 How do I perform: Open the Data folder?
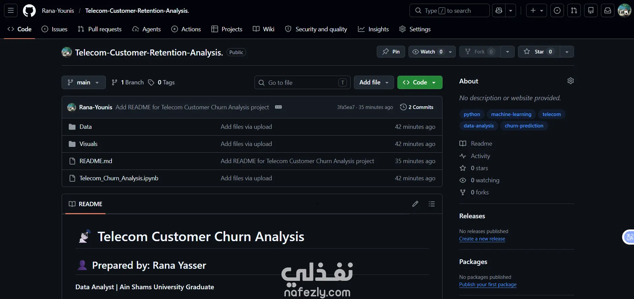86,127
